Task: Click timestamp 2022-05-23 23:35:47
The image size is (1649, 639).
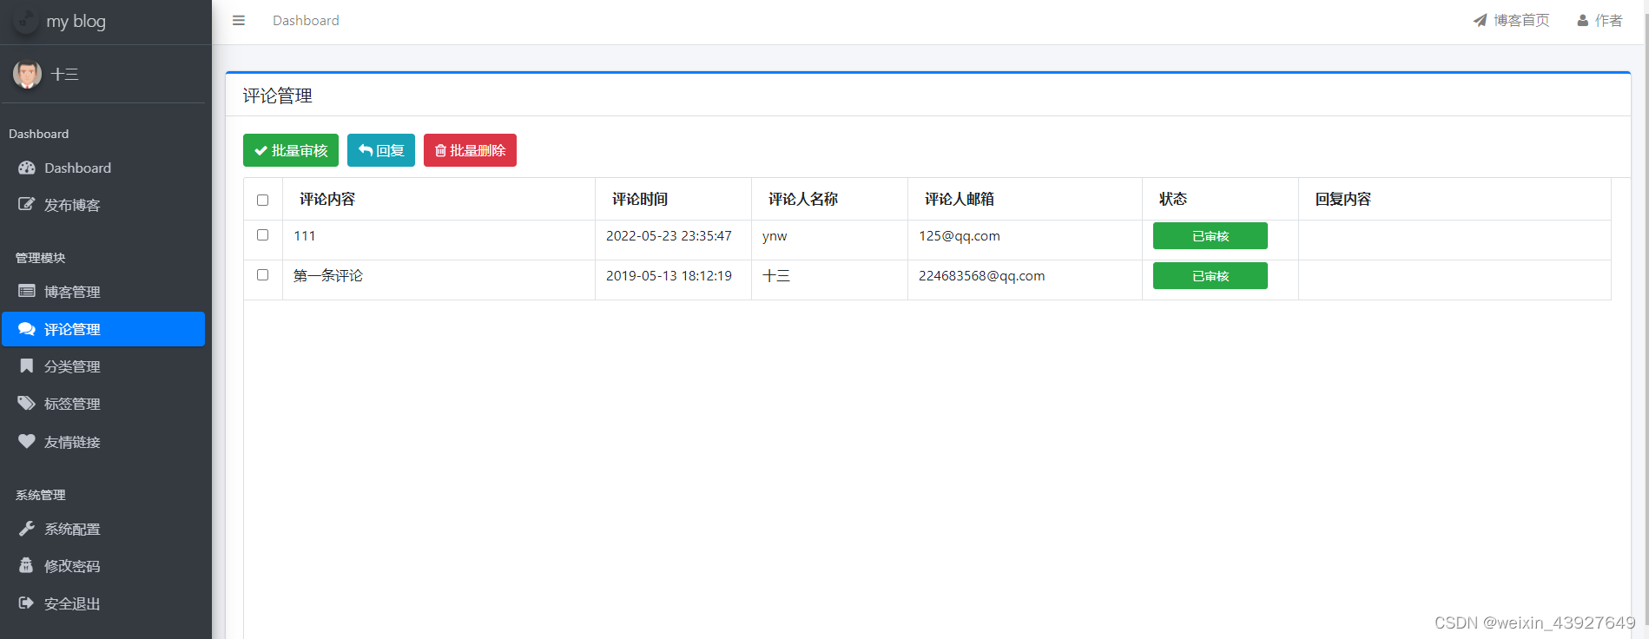Action: (x=669, y=236)
